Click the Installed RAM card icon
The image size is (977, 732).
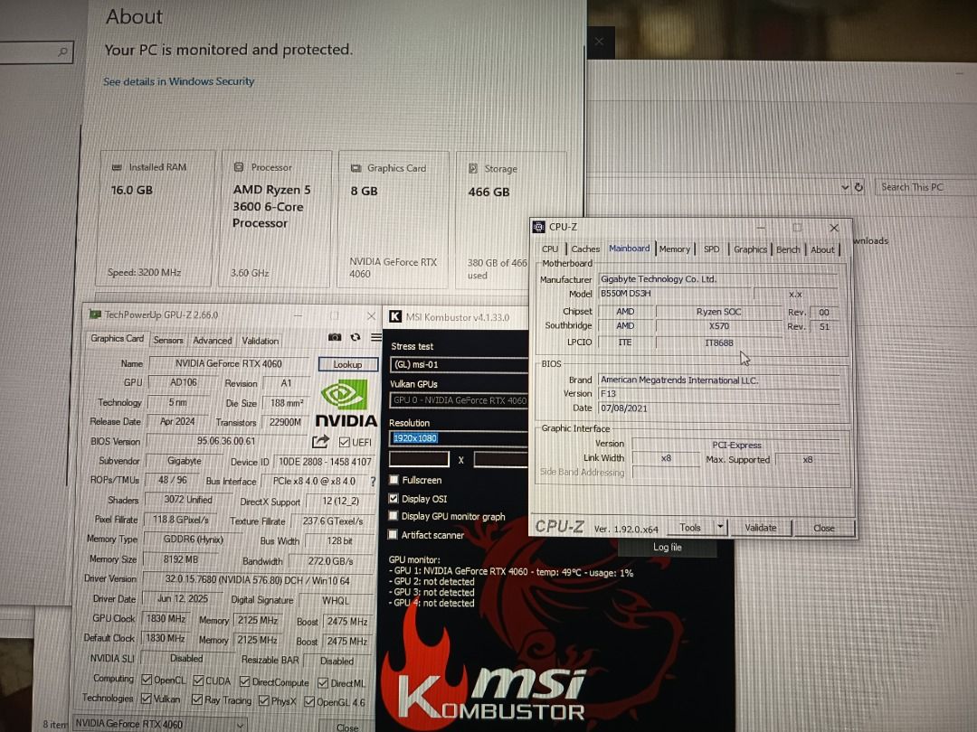point(117,167)
